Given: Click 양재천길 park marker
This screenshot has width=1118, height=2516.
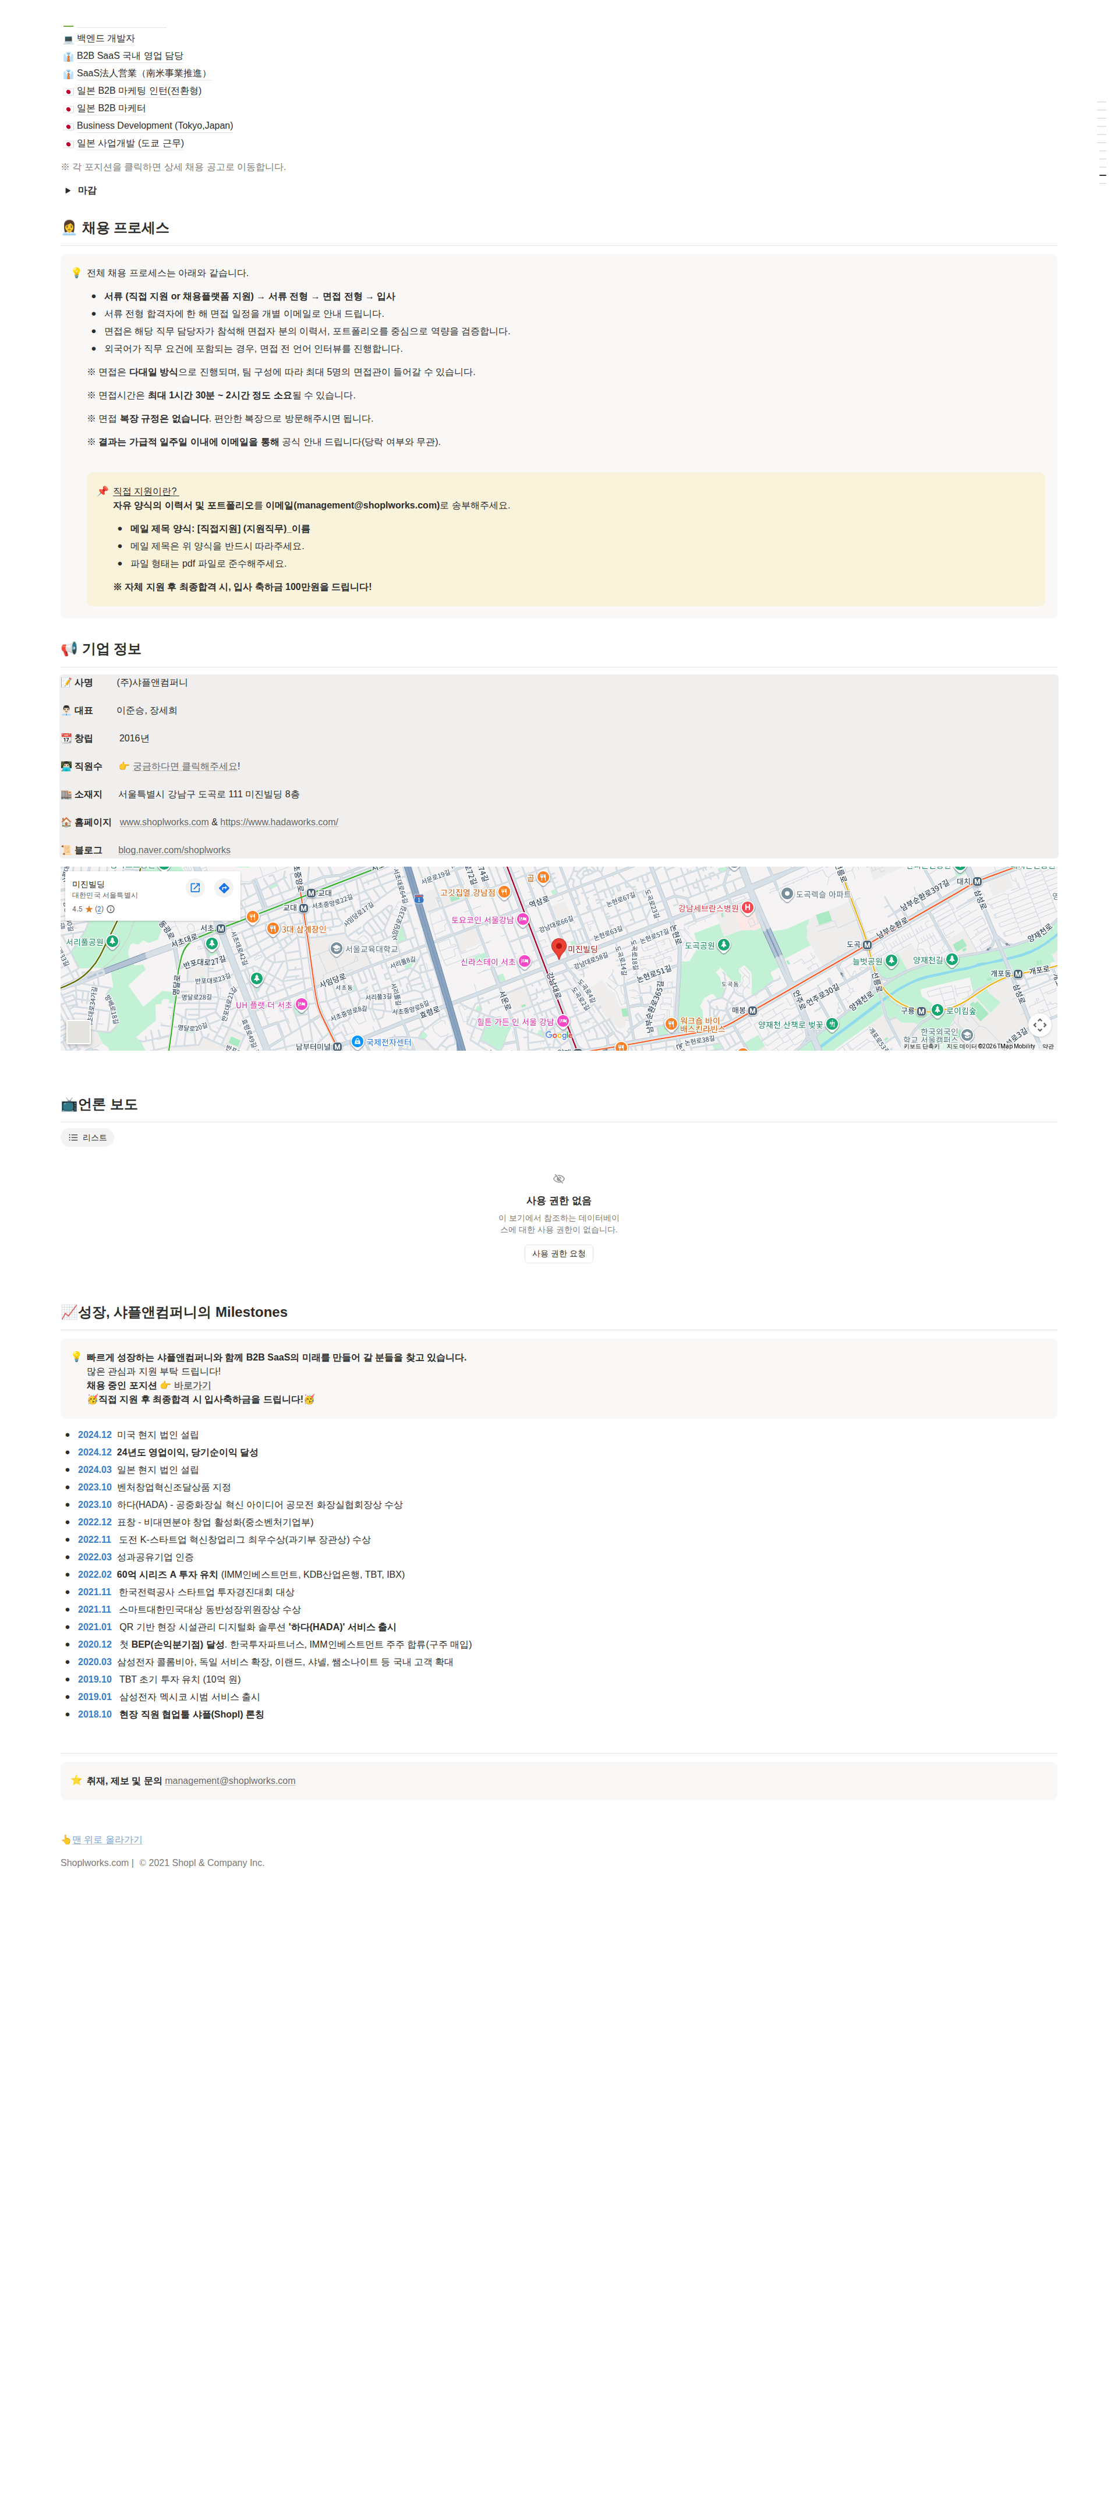Looking at the screenshot, I should tap(952, 959).
